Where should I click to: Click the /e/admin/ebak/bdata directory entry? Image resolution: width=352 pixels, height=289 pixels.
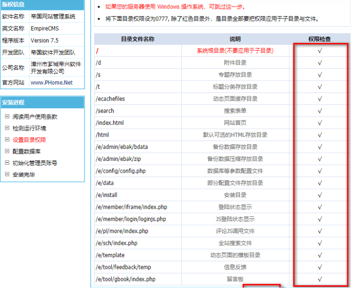coord(123,147)
